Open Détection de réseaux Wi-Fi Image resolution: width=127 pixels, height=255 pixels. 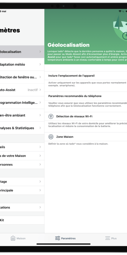click(x=86, y=117)
